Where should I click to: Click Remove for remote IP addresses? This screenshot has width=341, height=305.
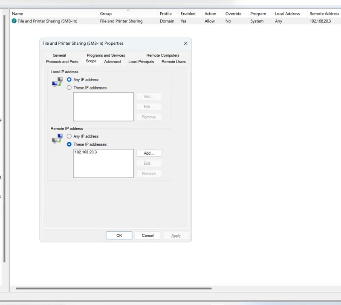click(x=149, y=173)
